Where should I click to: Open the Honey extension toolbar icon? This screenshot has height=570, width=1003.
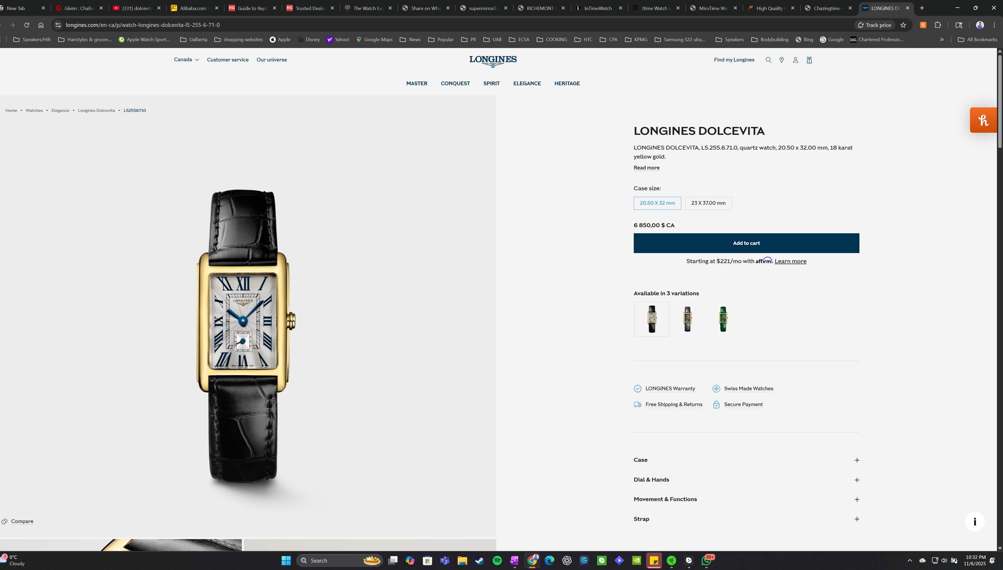click(x=923, y=25)
